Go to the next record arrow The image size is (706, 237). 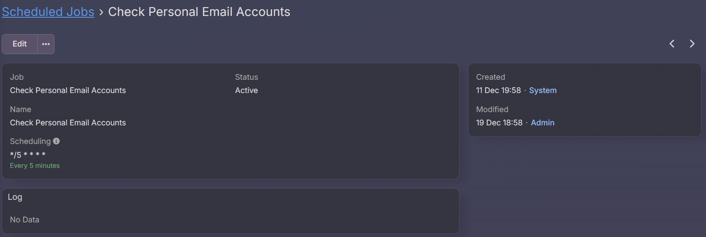coord(692,44)
